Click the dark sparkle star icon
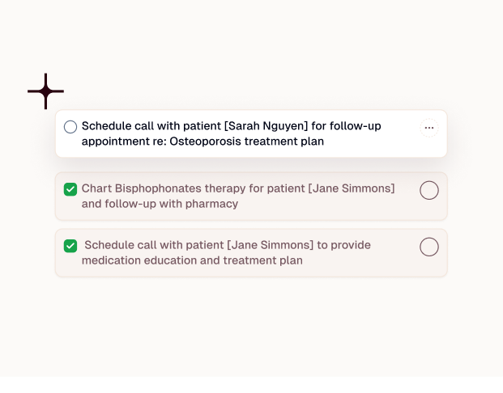The image size is (503, 393). point(45,91)
